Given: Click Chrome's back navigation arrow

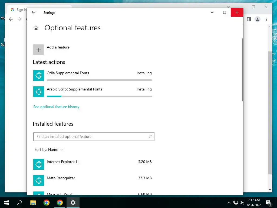Looking at the screenshot, I should coord(11,19).
